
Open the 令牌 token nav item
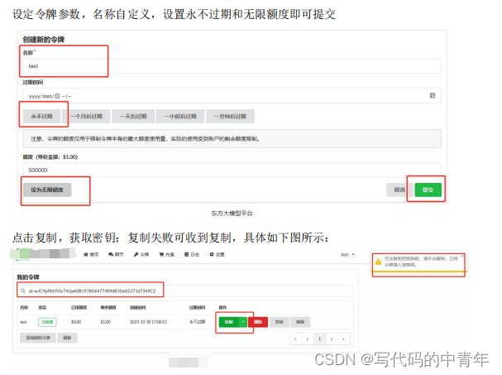[x=141, y=254]
